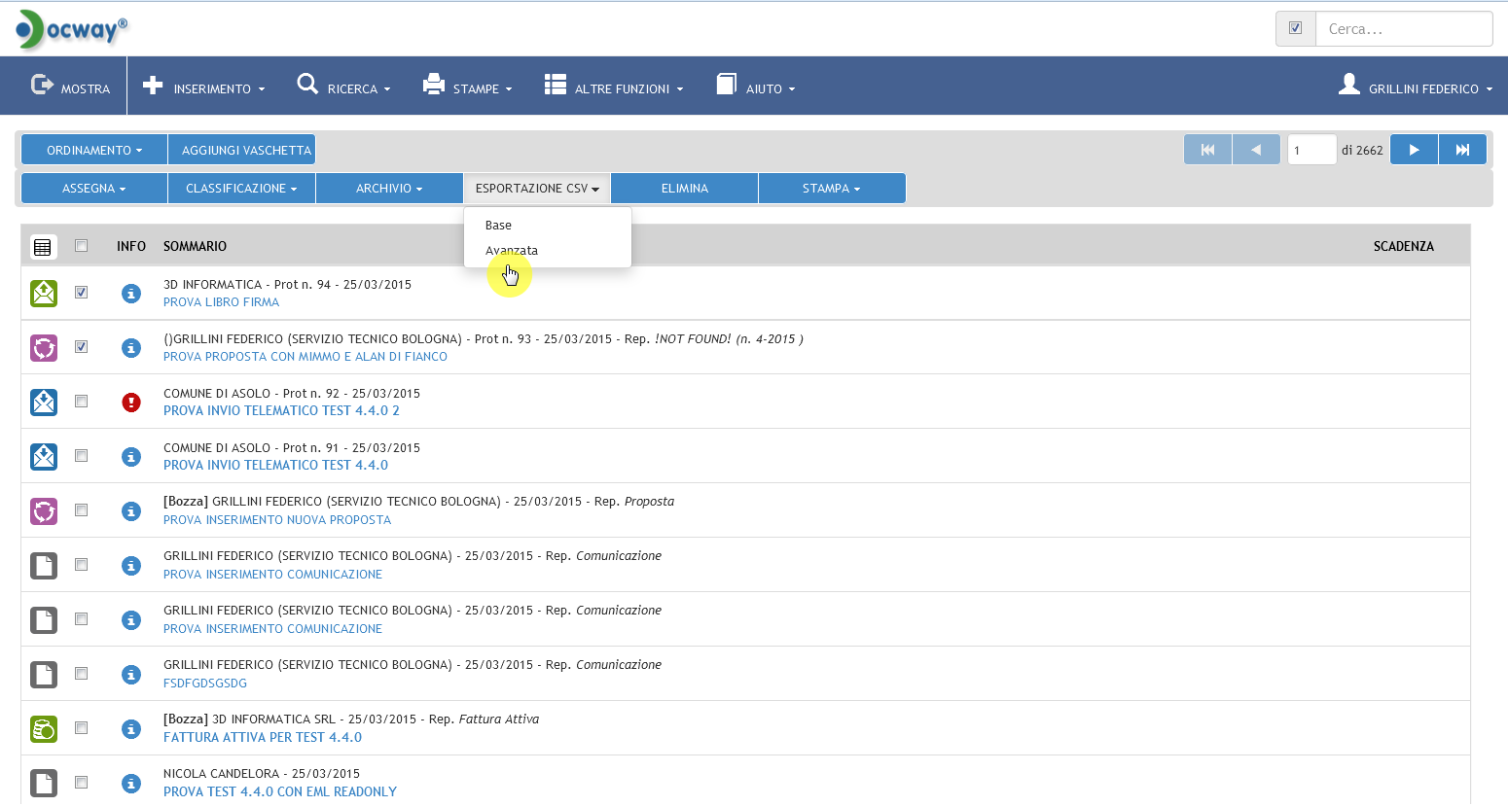
Task: Tick the checkbox for Comune di Asolo Prot 92
Action: (82, 402)
